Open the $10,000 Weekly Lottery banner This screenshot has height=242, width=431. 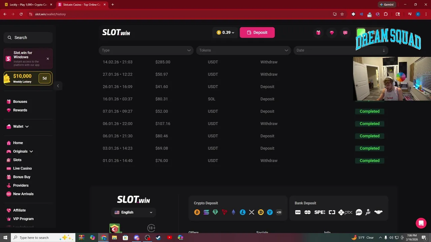pyautogui.click(x=28, y=78)
